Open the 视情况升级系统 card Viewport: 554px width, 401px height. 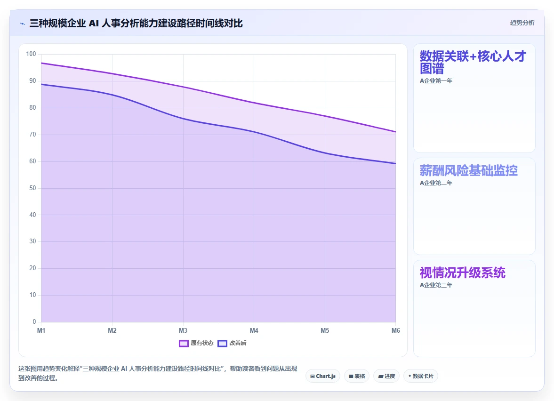474,308
